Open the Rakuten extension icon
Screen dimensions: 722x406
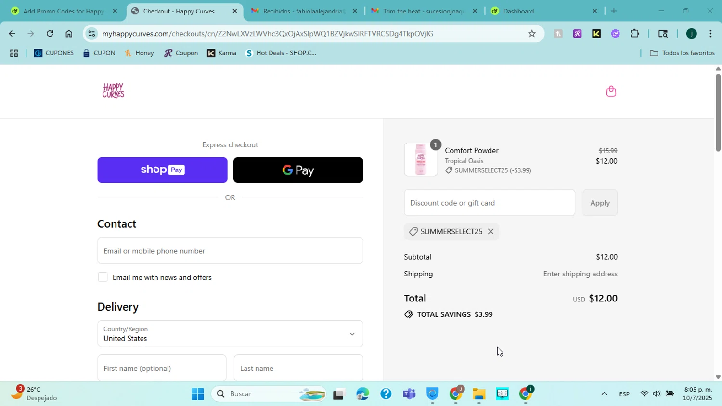pyautogui.click(x=578, y=34)
